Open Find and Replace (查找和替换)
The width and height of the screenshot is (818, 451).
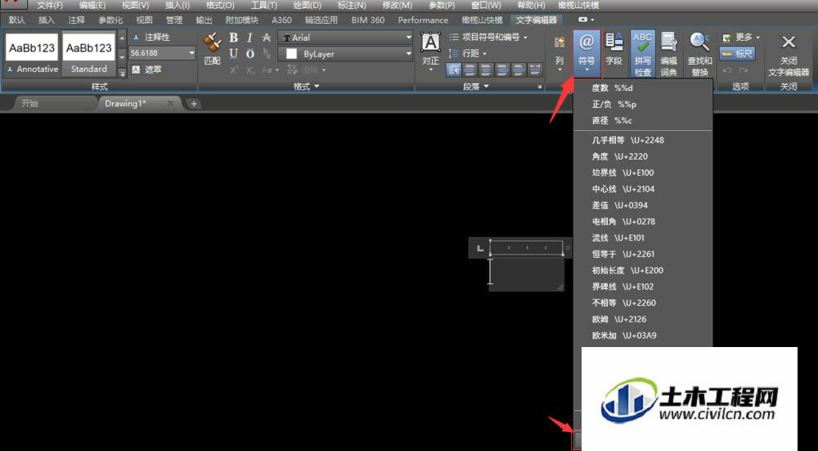(x=699, y=54)
